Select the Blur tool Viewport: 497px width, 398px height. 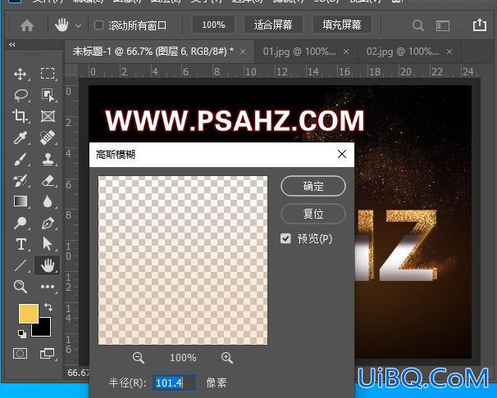tap(48, 201)
